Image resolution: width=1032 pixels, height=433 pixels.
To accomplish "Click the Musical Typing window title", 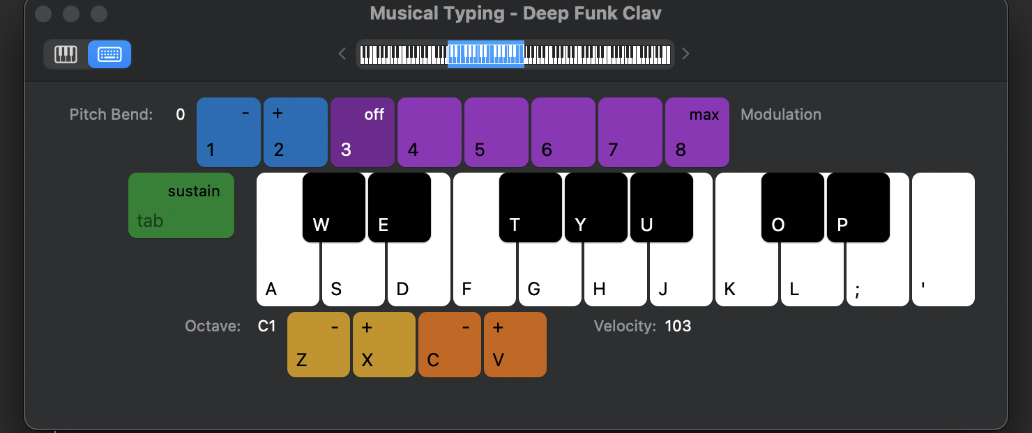I will coord(516,13).
